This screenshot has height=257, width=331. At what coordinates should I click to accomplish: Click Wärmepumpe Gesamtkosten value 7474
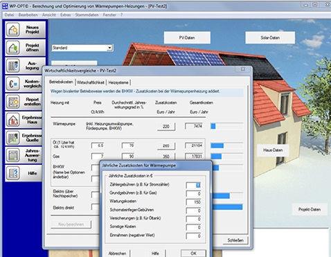(194, 126)
